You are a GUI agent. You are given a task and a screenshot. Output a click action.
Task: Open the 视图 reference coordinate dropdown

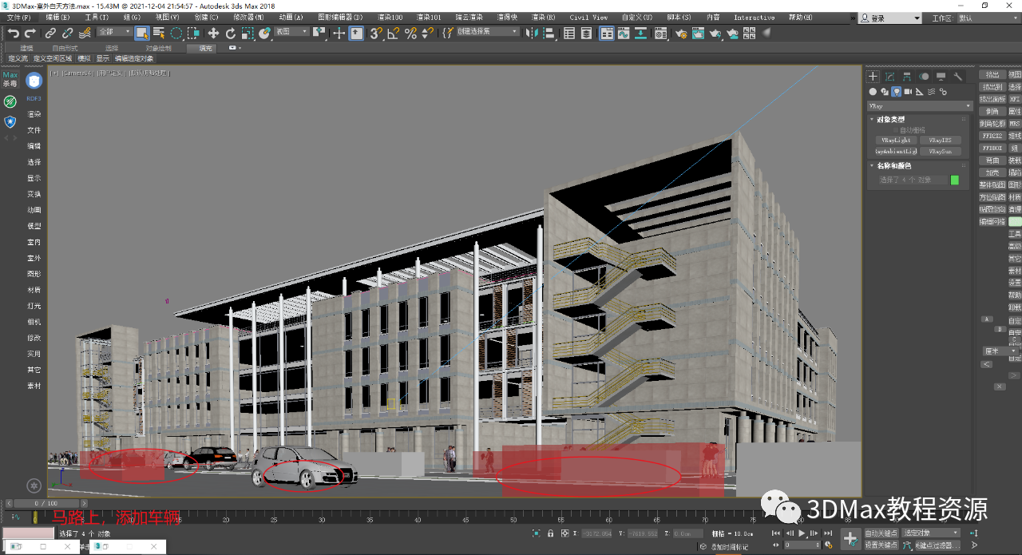point(291,32)
